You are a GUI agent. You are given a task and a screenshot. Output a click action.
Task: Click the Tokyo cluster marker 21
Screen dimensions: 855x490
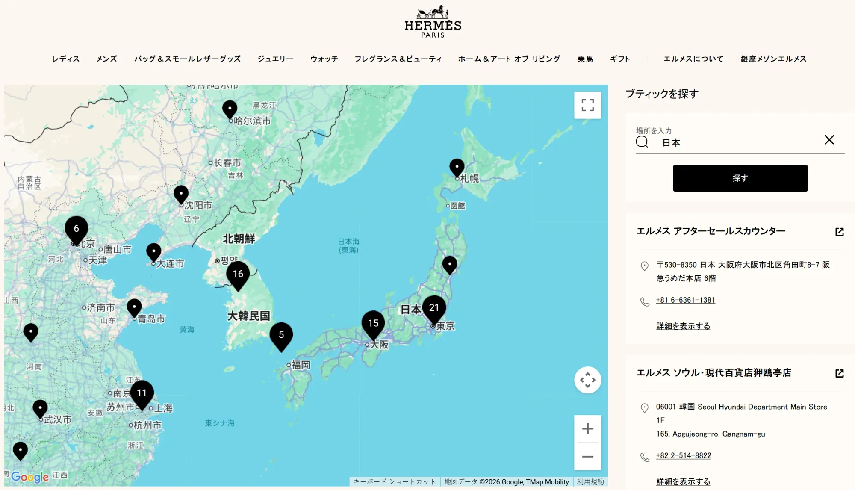point(434,309)
